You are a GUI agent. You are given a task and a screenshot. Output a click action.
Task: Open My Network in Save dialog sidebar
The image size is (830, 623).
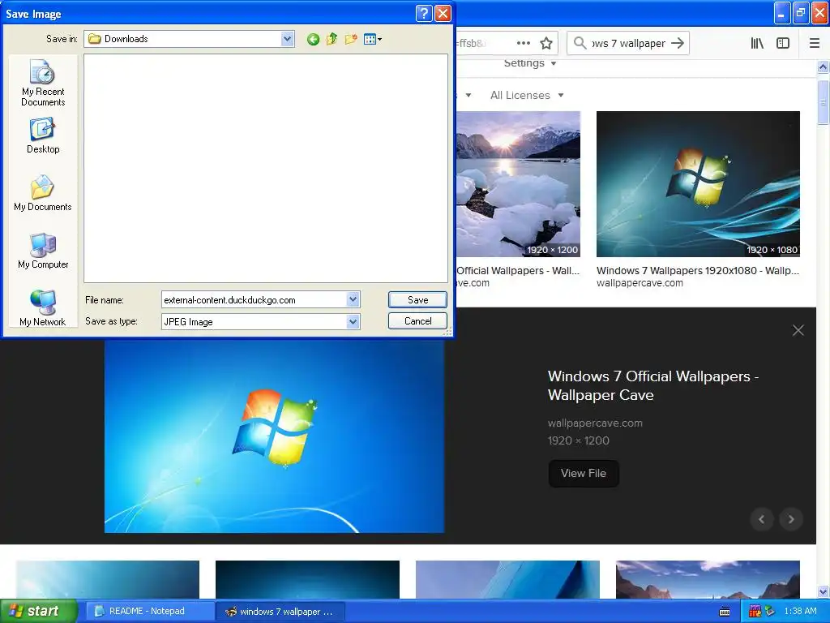[x=43, y=308]
